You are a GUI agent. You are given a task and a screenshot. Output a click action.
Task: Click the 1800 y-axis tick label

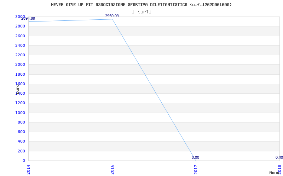[x=20, y=74]
